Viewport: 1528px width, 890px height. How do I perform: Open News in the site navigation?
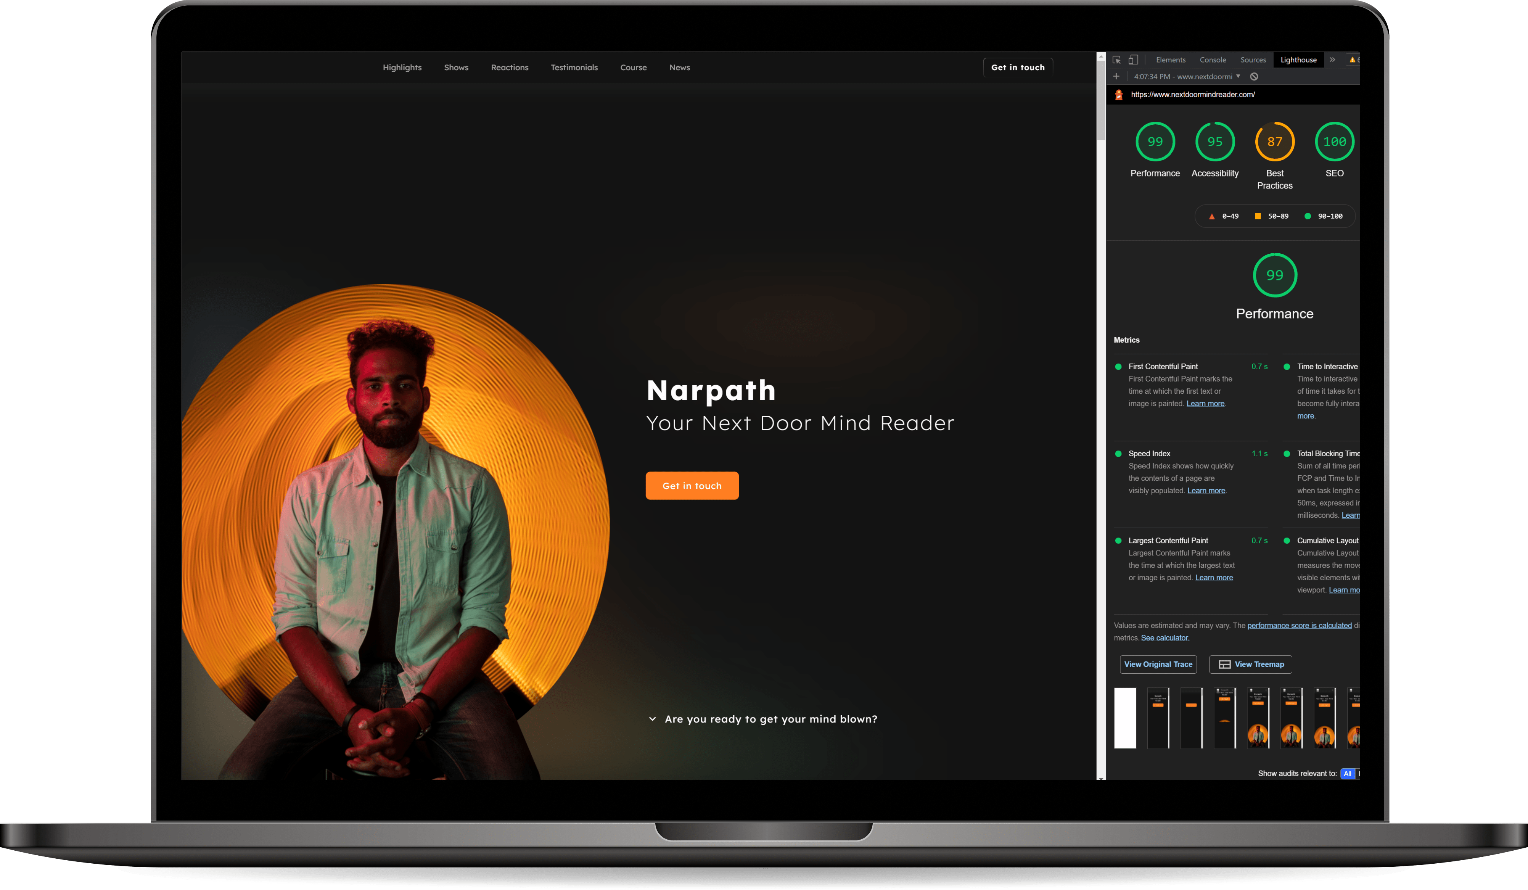679,67
